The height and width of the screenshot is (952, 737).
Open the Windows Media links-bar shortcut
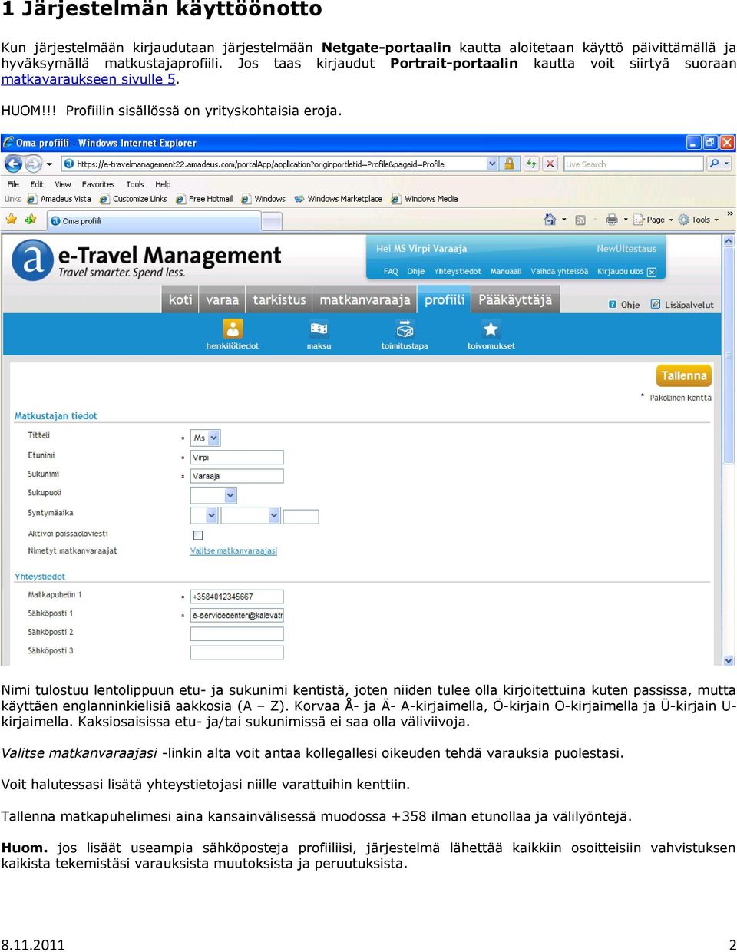pos(425,199)
